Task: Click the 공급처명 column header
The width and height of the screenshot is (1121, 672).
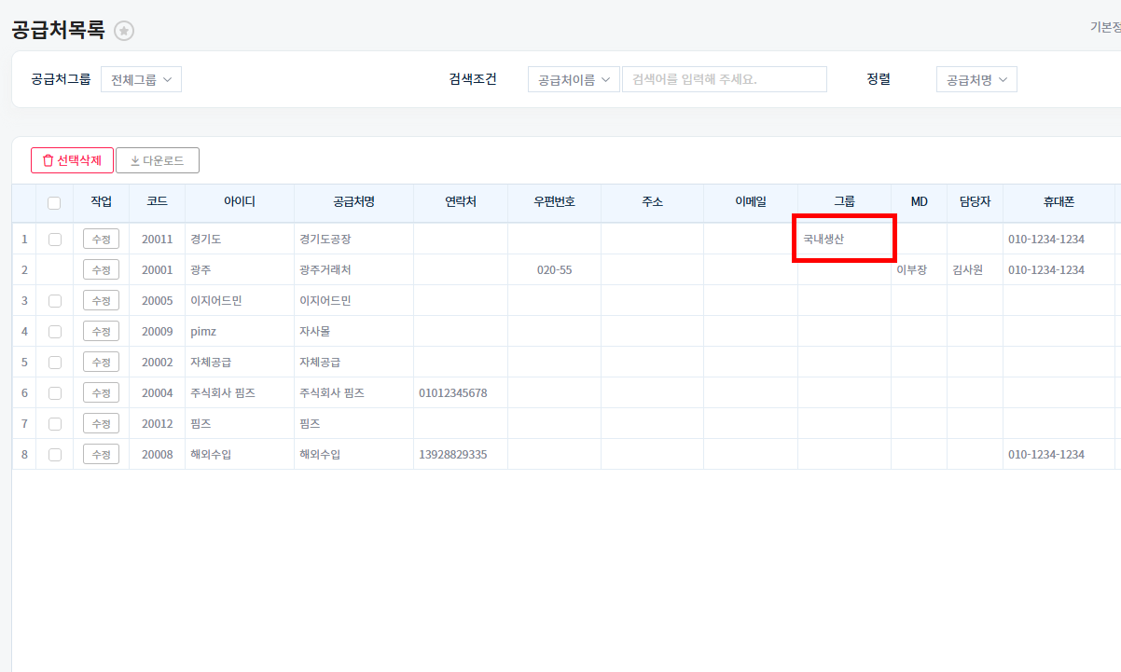Action: pyautogui.click(x=353, y=202)
